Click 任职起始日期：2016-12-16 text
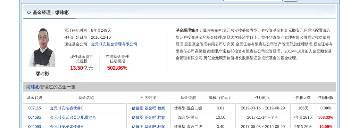 (88, 37)
